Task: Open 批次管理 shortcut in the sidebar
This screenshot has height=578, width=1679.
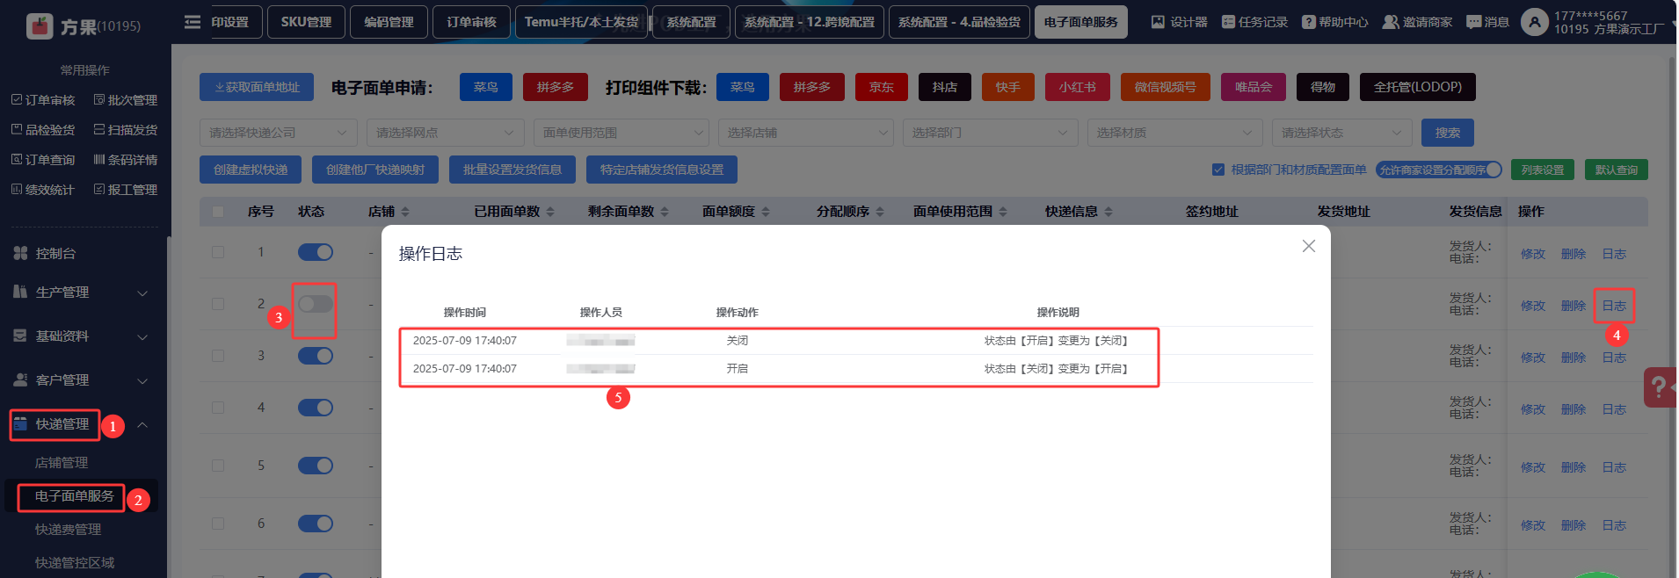Action: (x=126, y=100)
